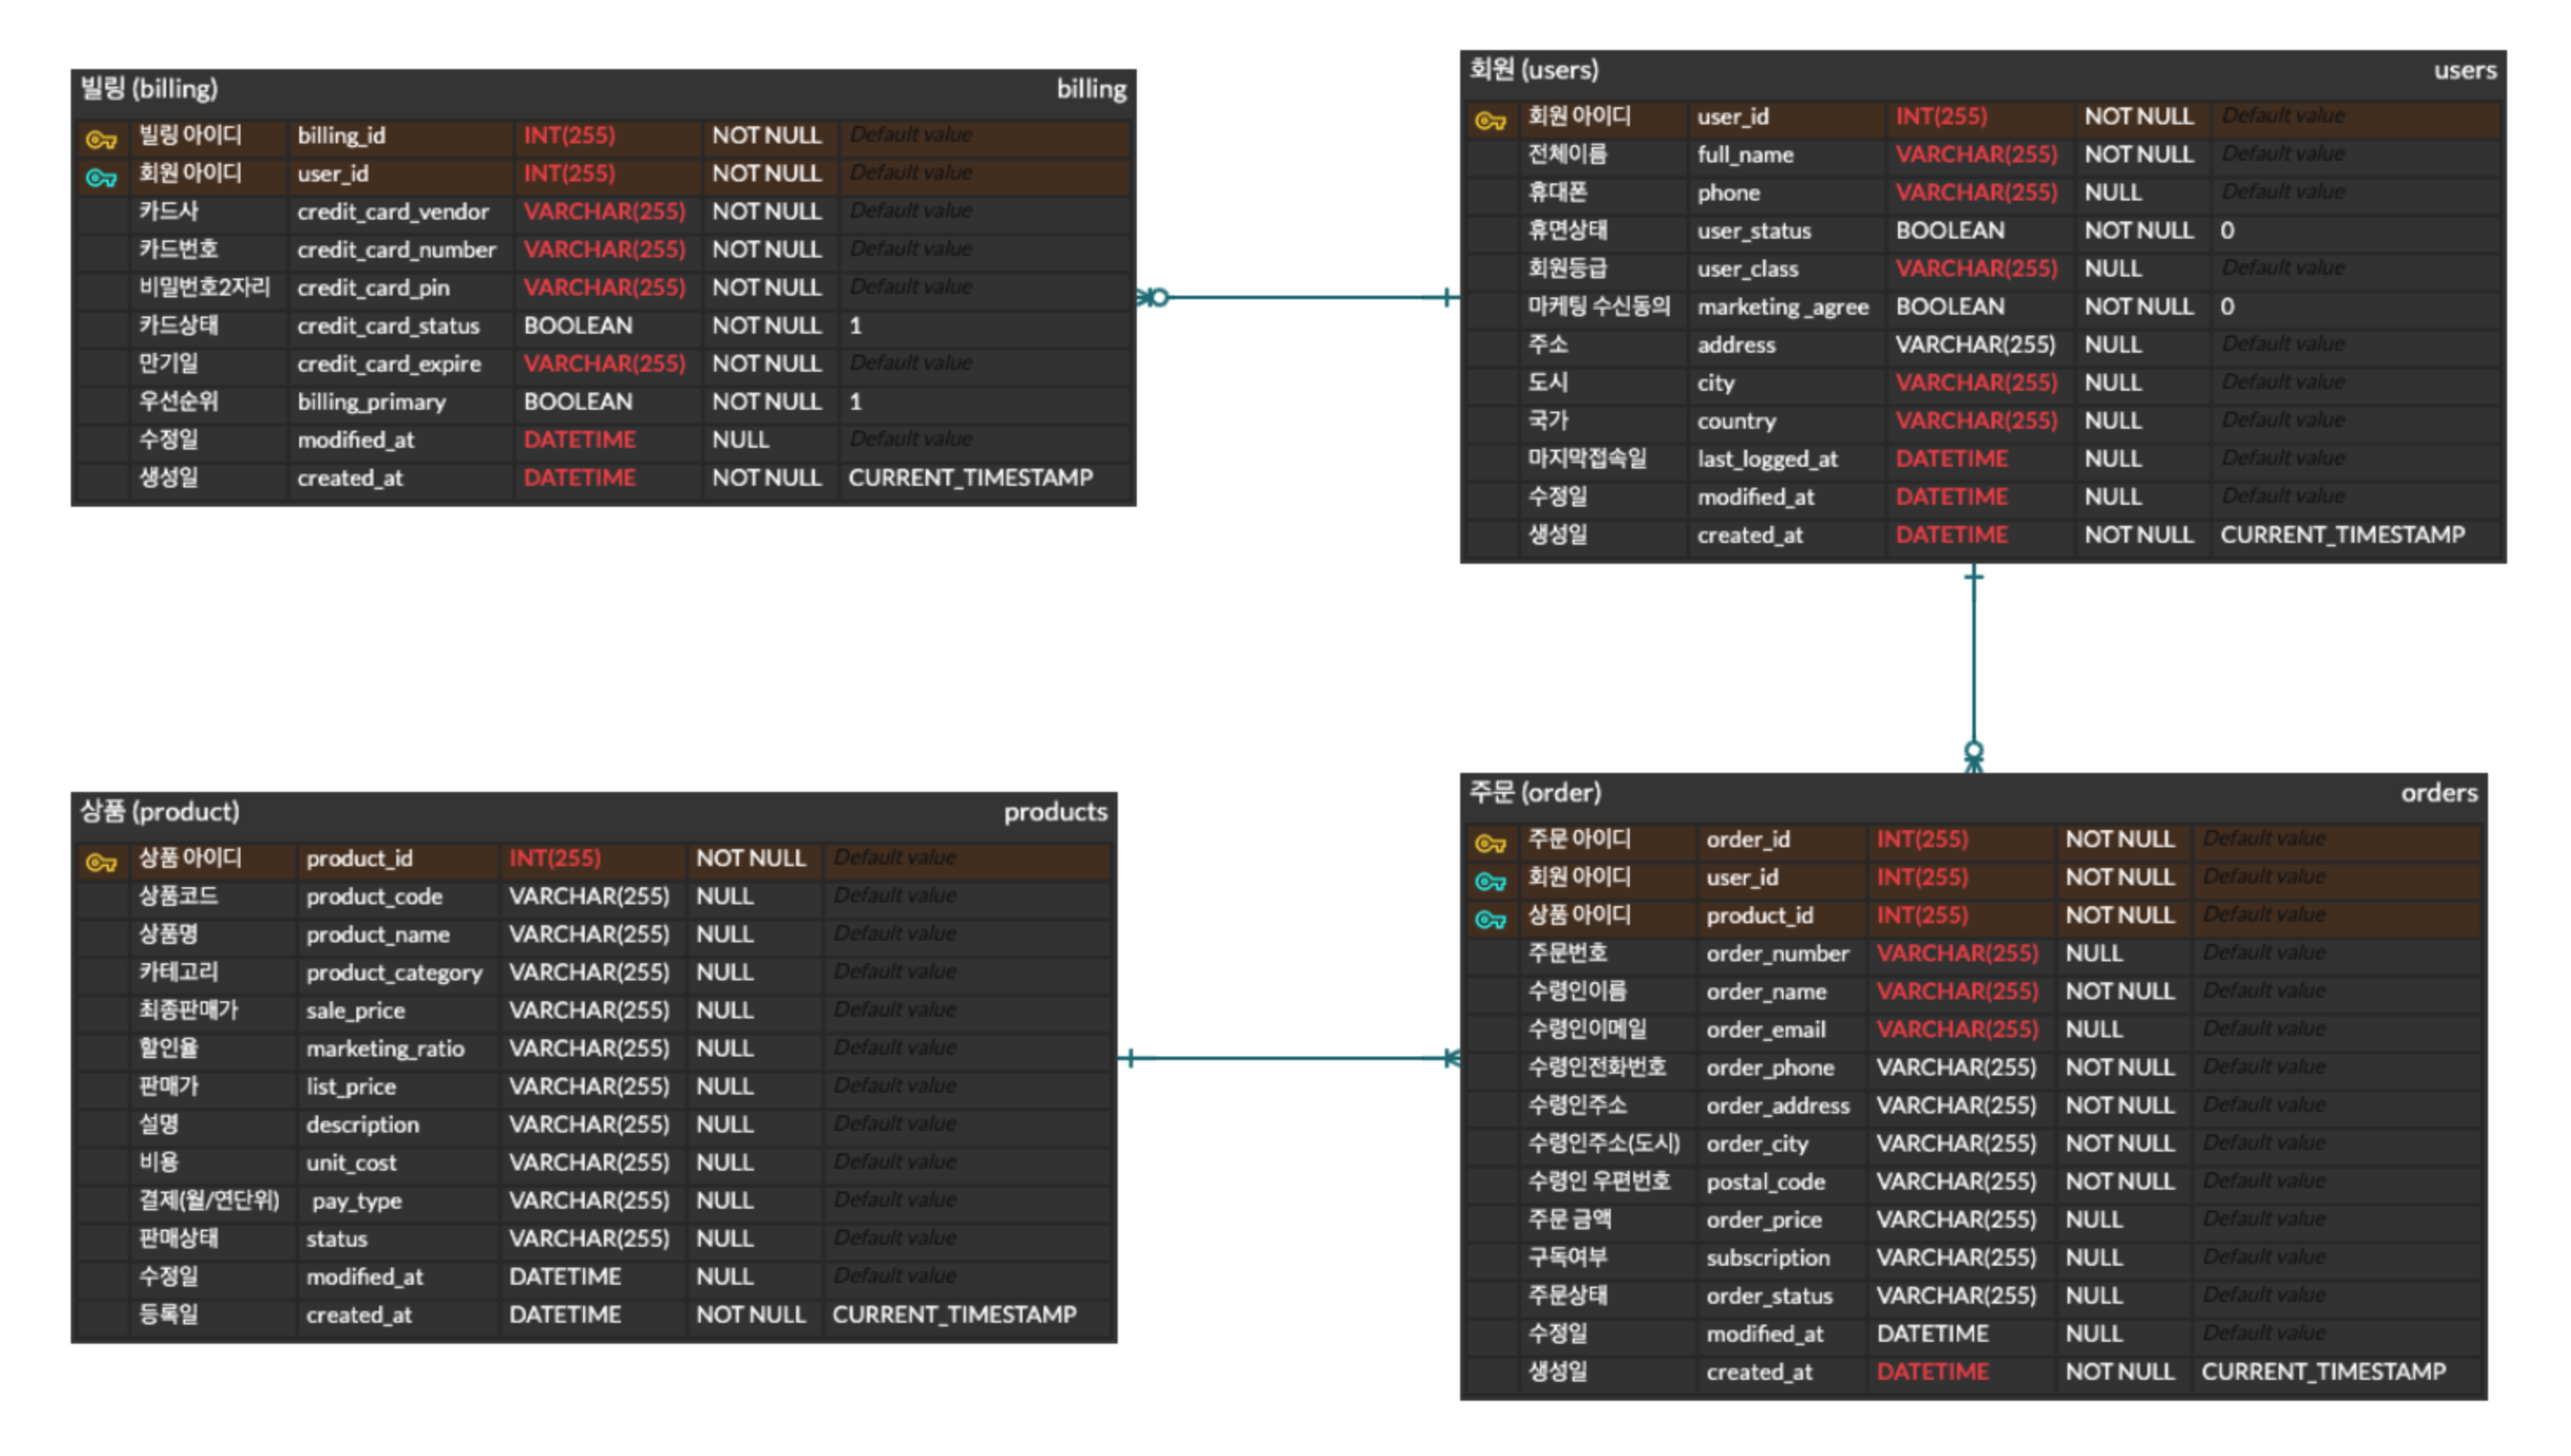Image resolution: width=2571 pixels, height=1456 pixels.
Task: Select the 주문 (order) table title
Action: 1535,792
